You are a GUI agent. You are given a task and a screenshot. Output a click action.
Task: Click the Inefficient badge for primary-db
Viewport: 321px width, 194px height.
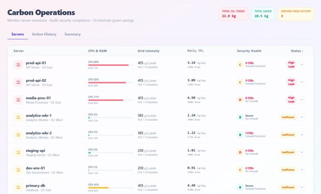point(288,187)
